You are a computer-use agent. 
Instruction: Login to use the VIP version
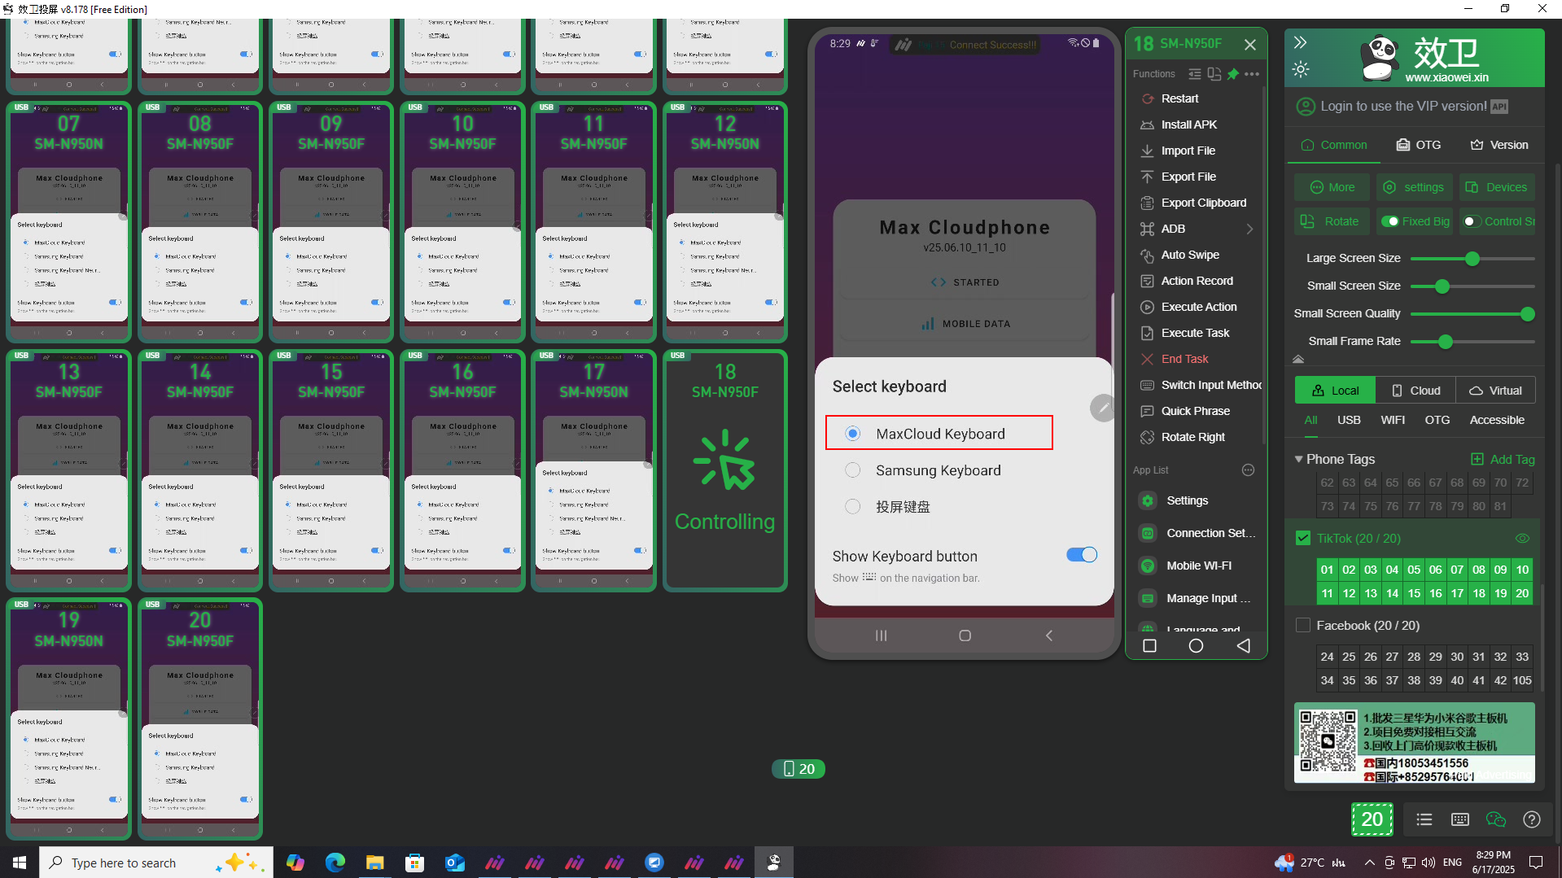(1402, 106)
